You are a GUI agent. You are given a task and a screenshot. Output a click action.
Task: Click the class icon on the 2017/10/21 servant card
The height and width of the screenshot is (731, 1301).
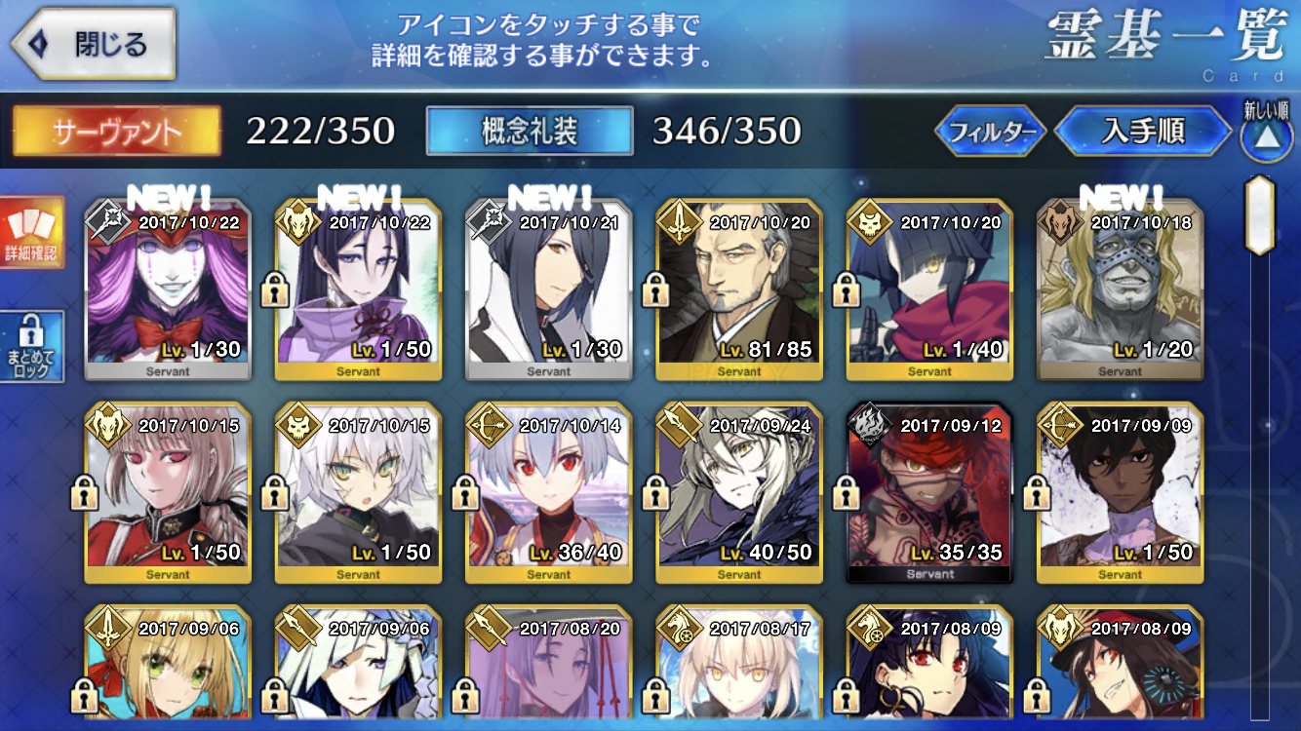click(x=488, y=223)
